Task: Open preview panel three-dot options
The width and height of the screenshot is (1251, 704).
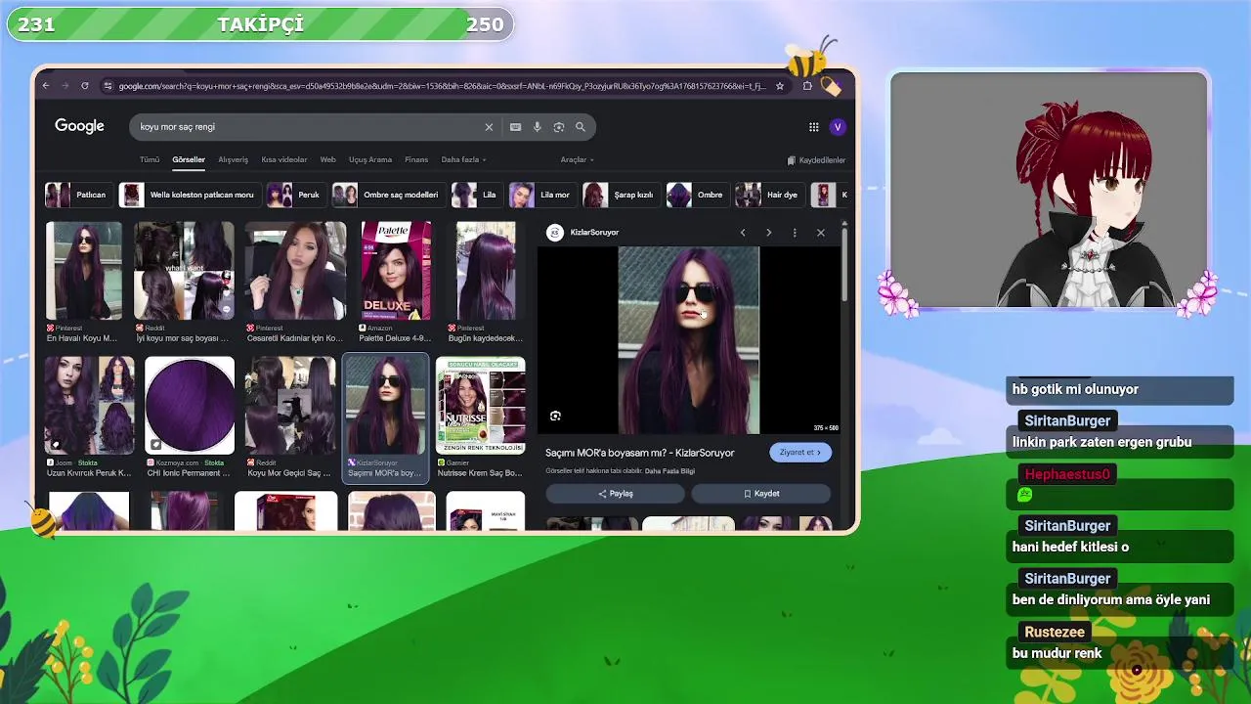Action: pyautogui.click(x=795, y=233)
